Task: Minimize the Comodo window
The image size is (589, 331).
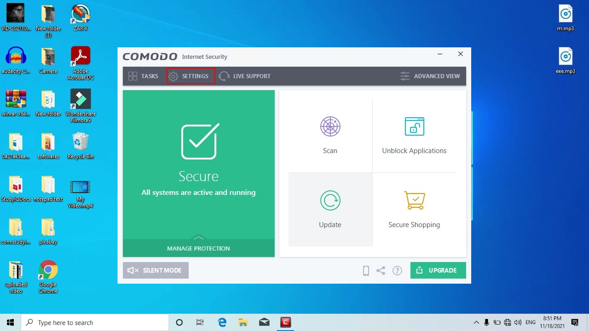Action: click(x=440, y=54)
